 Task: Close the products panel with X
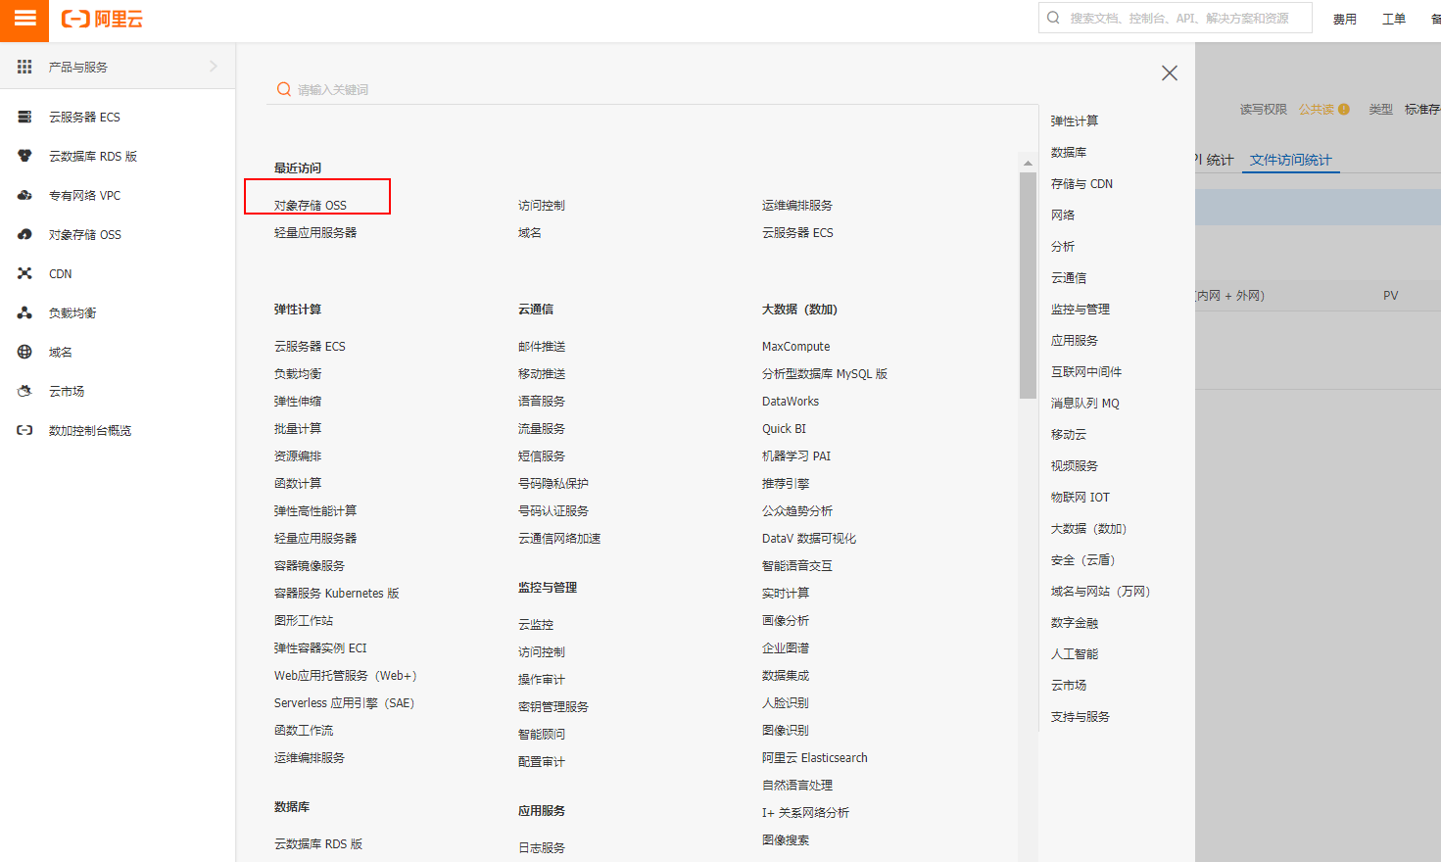pos(1170,73)
